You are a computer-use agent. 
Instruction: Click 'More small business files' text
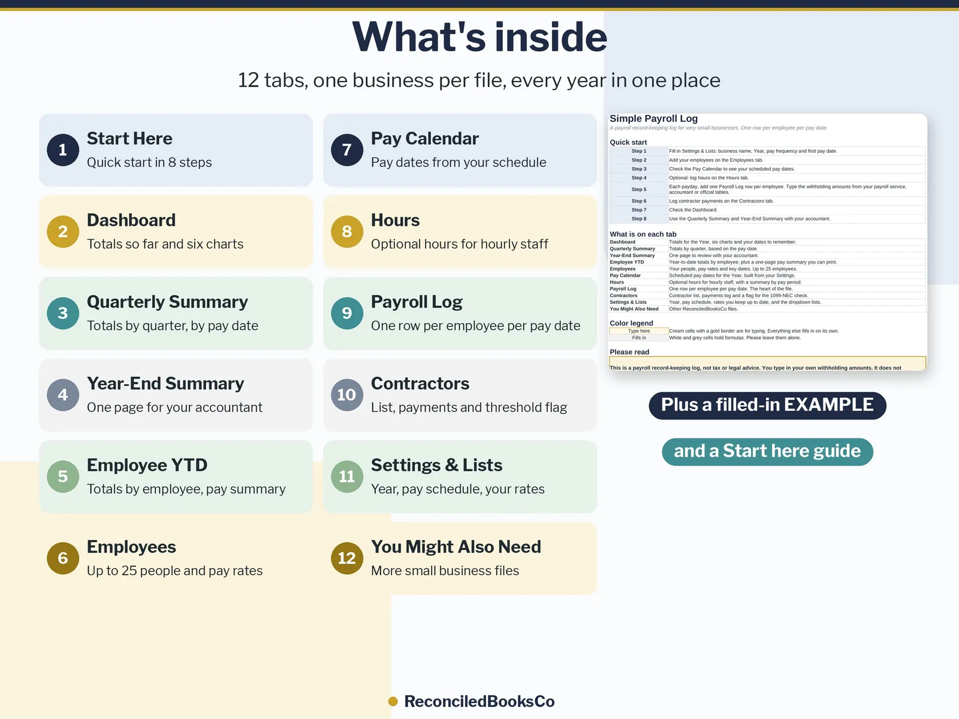pos(445,571)
